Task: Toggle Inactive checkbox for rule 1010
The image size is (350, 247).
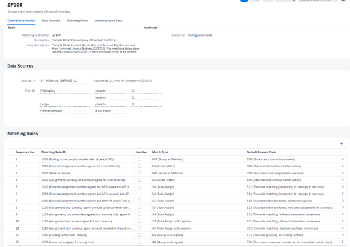Action: (139, 166)
